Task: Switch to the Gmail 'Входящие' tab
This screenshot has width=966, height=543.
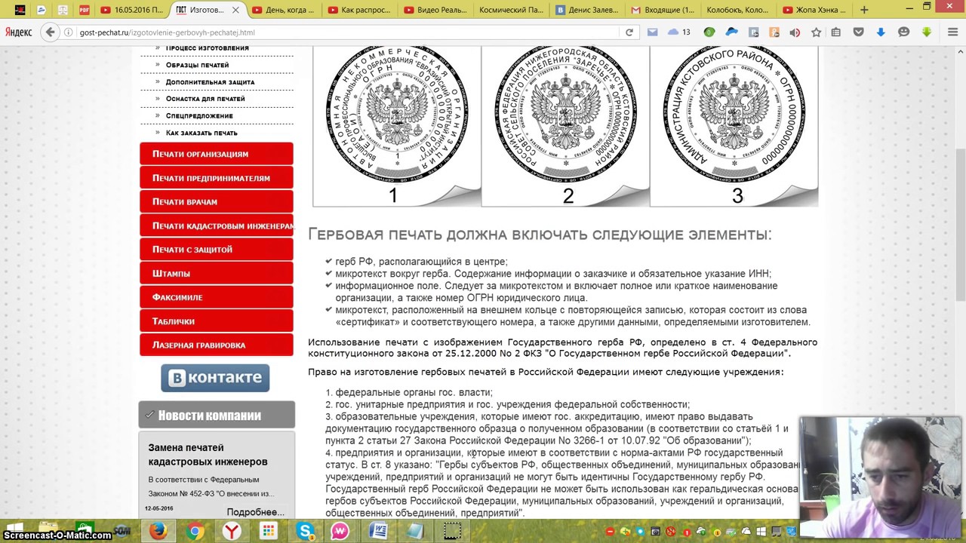Action: point(662,10)
